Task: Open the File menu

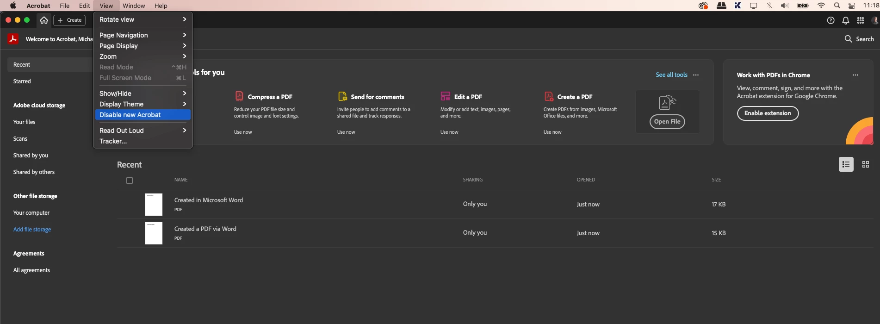Action: 65,6
